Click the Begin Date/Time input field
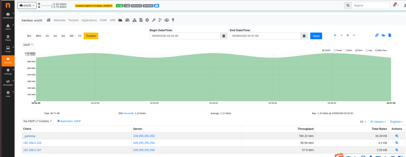 185,36
